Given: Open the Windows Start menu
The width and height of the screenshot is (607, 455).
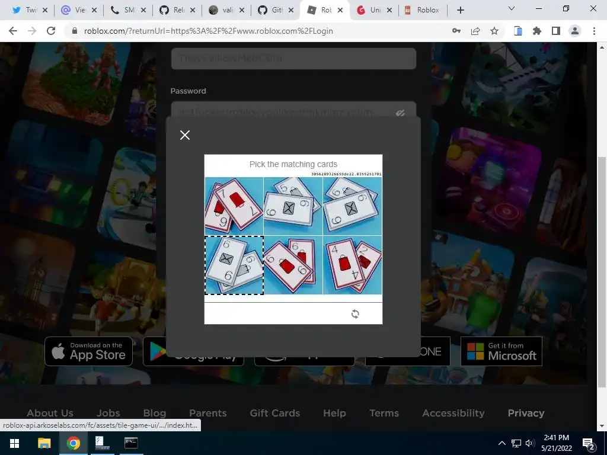Looking at the screenshot, I should point(14,443).
